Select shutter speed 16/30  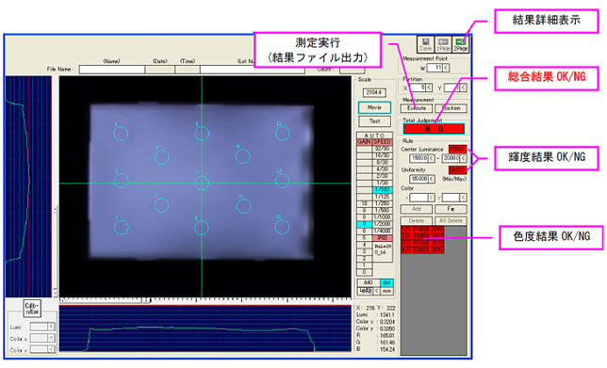(x=382, y=155)
